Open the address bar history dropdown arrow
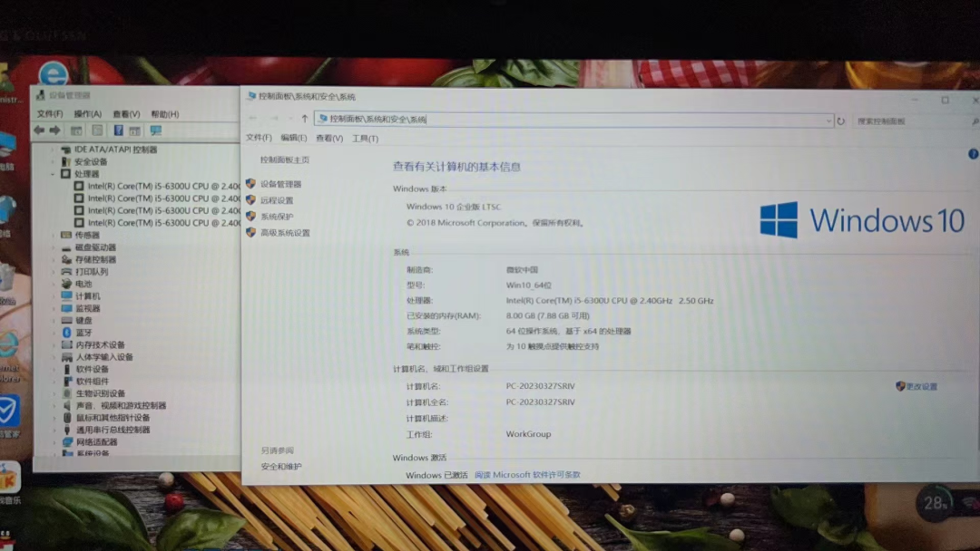 [x=828, y=121]
